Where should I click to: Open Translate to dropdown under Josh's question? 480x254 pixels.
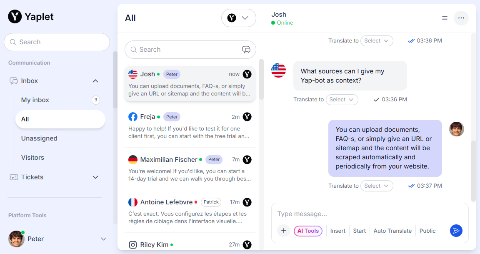click(341, 100)
